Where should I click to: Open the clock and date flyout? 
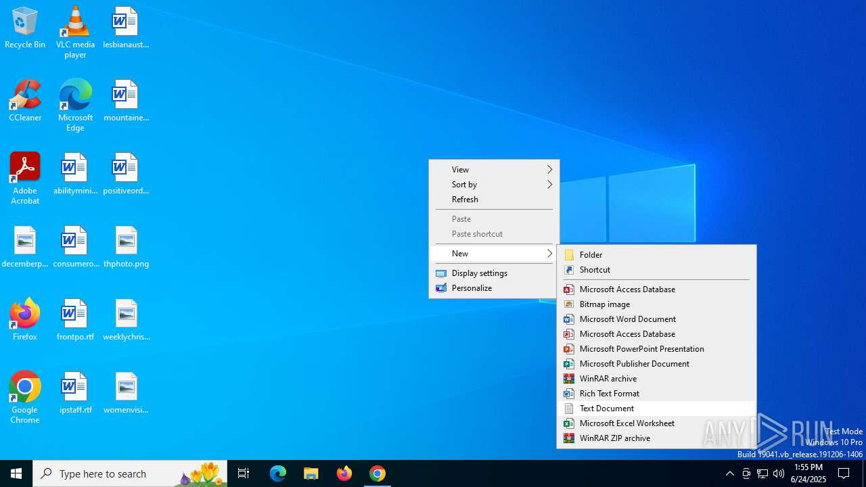click(x=808, y=473)
